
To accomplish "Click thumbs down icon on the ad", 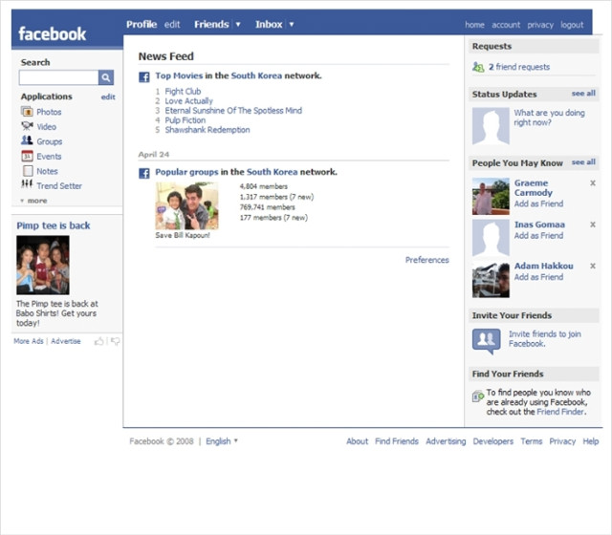I will tap(115, 341).
